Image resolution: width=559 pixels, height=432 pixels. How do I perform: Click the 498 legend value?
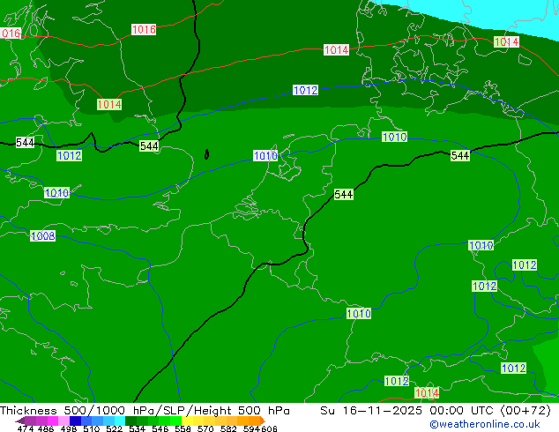tap(69, 428)
